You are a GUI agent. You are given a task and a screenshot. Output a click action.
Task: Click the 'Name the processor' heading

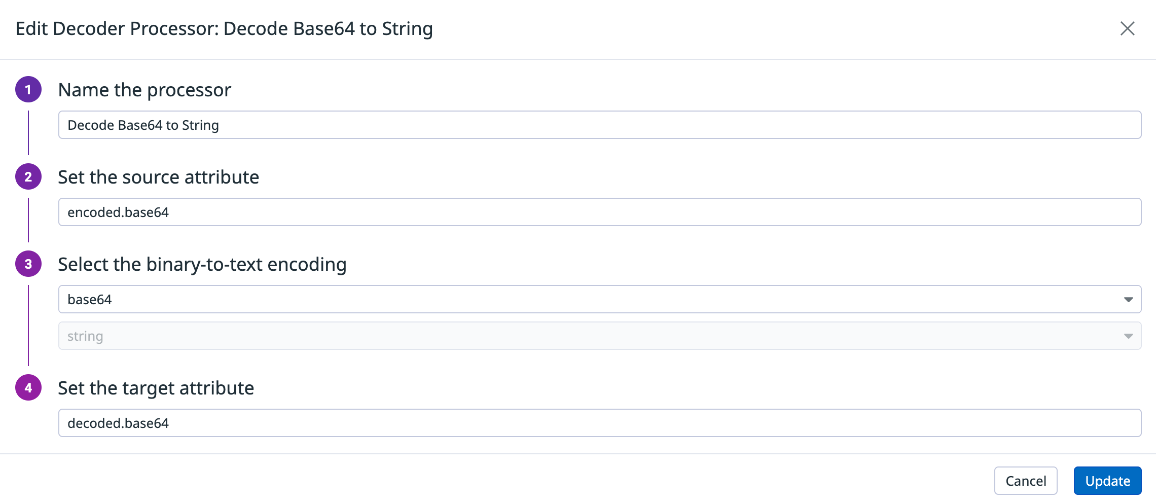tap(144, 90)
